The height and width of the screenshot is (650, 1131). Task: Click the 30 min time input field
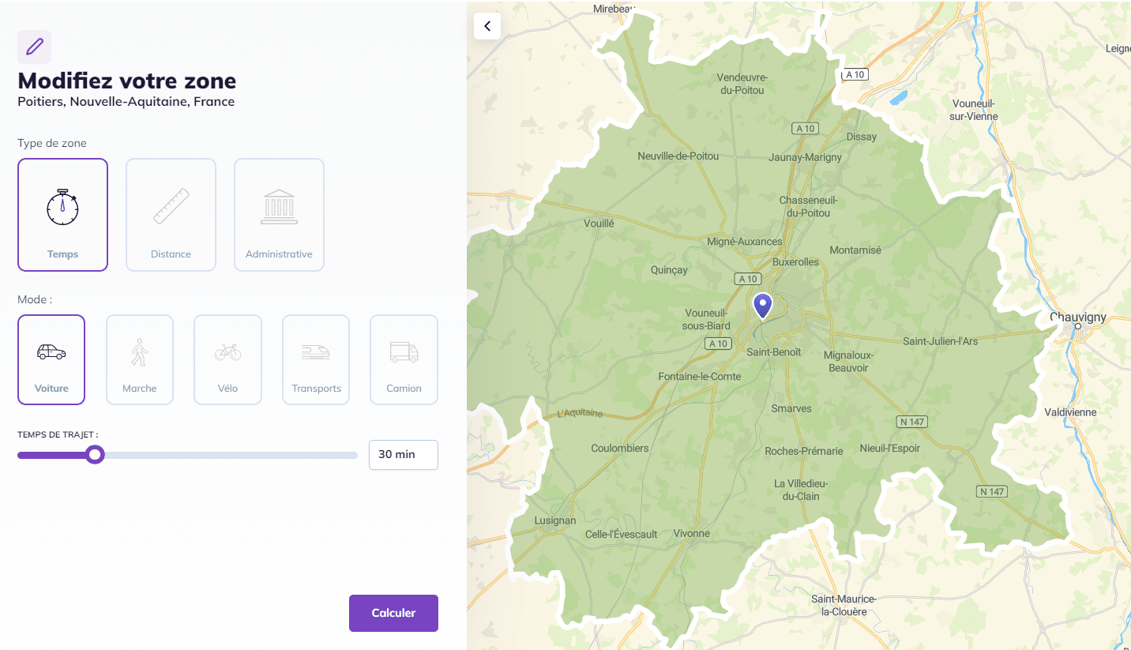pyautogui.click(x=403, y=455)
